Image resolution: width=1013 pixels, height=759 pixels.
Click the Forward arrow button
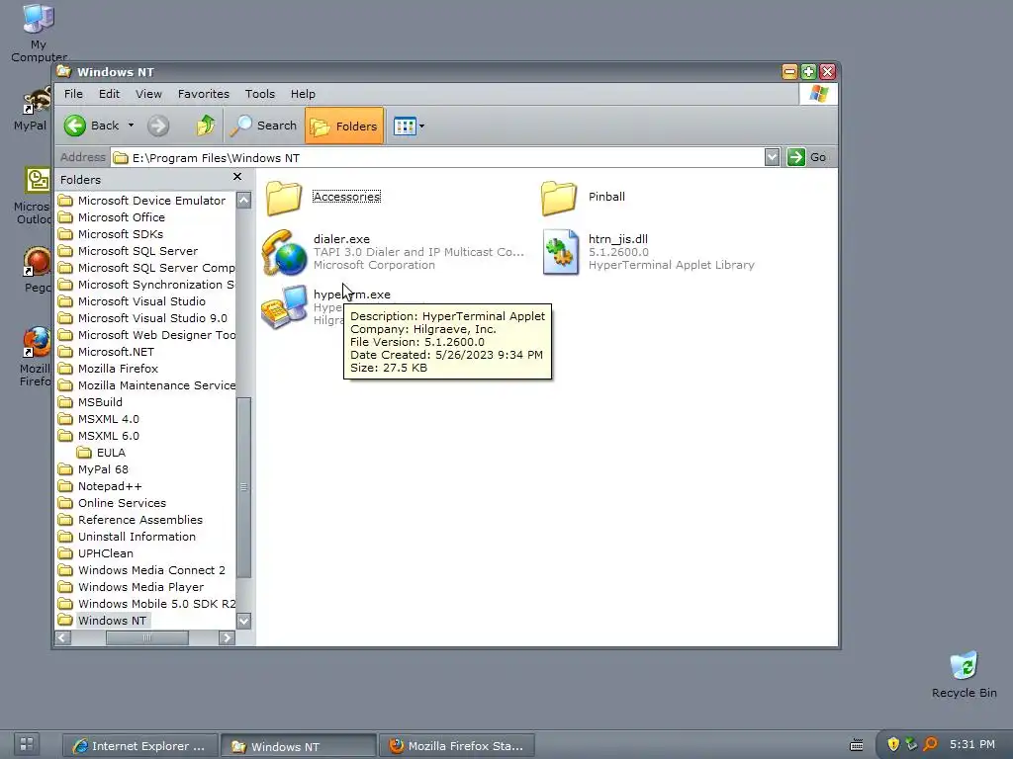click(157, 126)
